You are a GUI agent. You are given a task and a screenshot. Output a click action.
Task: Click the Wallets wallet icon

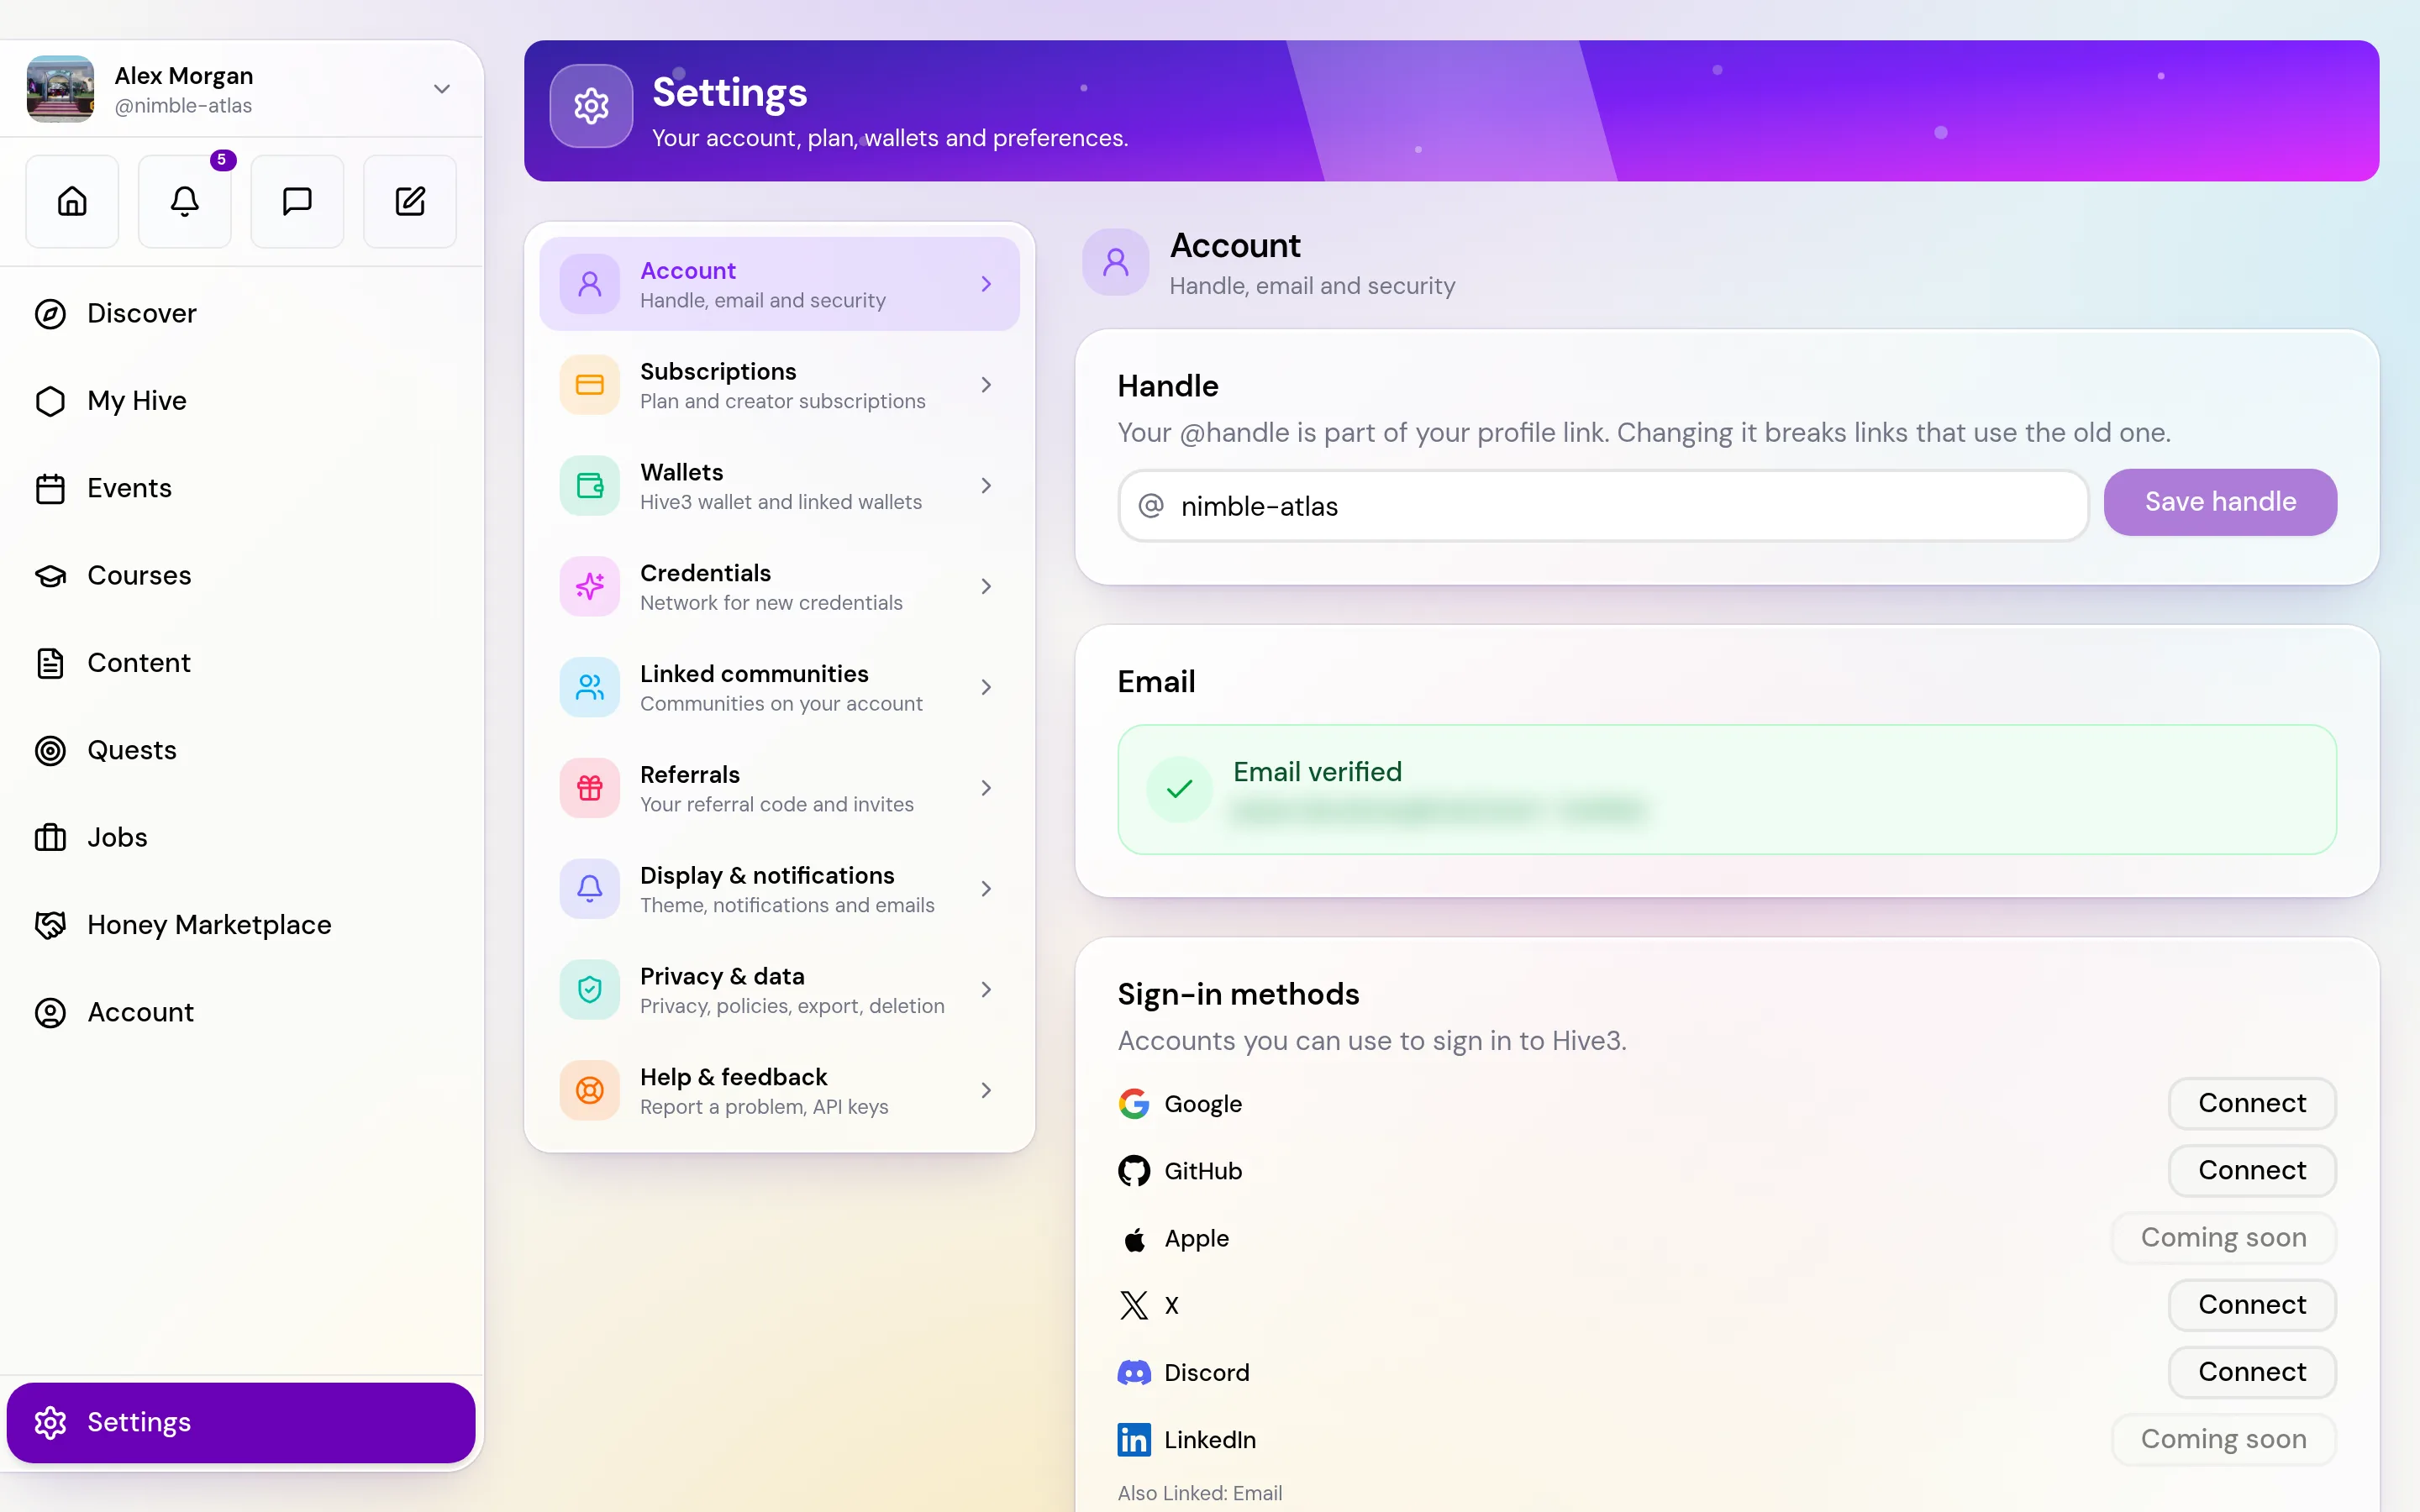[x=590, y=486]
